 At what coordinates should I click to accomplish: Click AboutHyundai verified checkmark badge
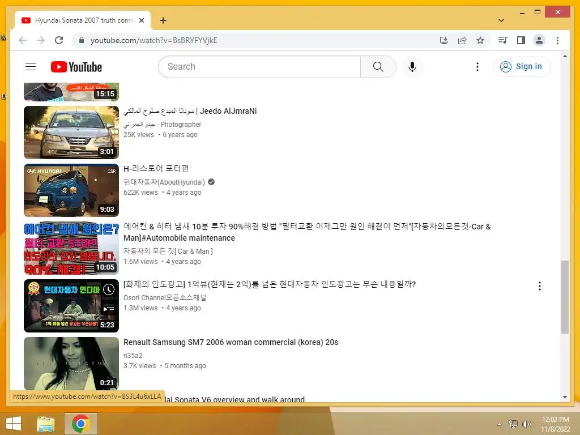tap(211, 182)
